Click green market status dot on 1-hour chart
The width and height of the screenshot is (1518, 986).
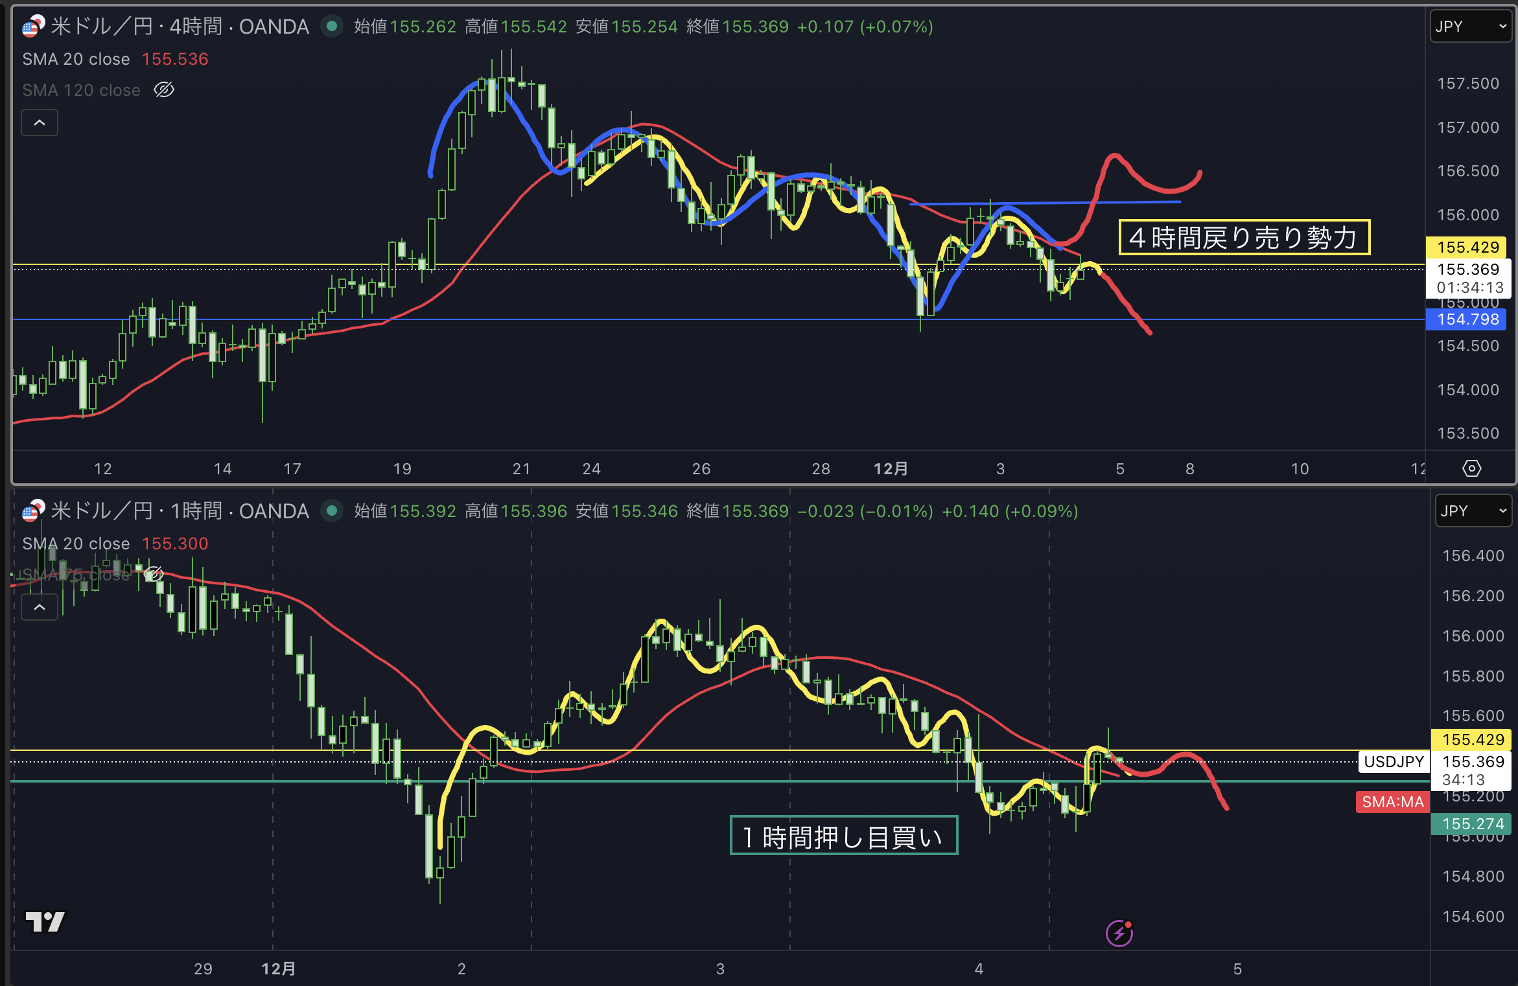332,511
